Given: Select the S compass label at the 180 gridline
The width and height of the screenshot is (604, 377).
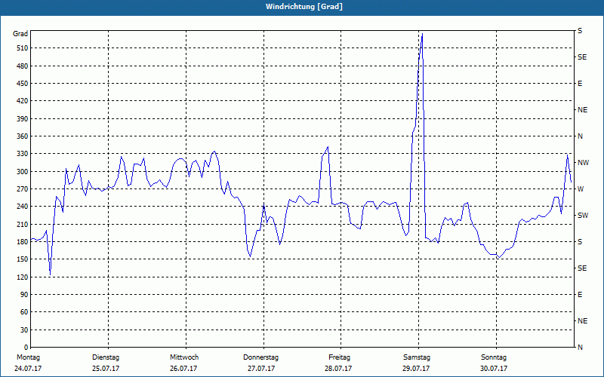Looking at the screenshot, I should (580, 242).
